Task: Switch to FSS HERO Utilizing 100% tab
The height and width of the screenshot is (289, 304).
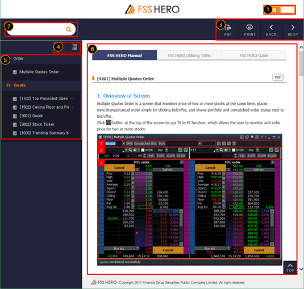Action: click(189, 56)
